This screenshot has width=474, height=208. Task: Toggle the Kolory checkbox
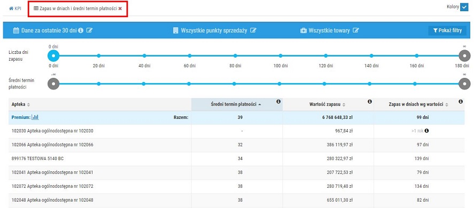point(464,7)
